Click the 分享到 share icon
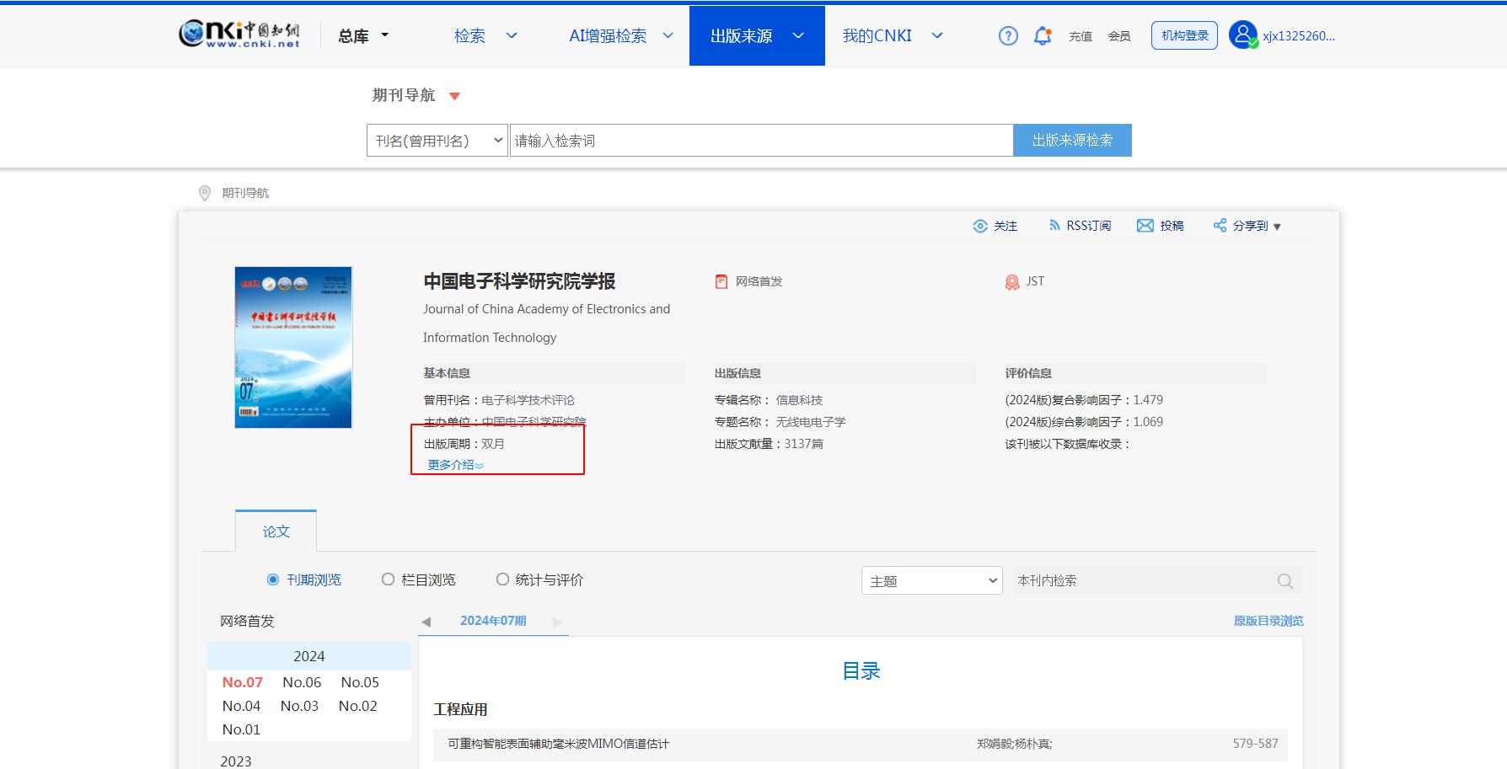Image resolution: width=1507 pixels, height=769 pixels. click(1220, 225)
